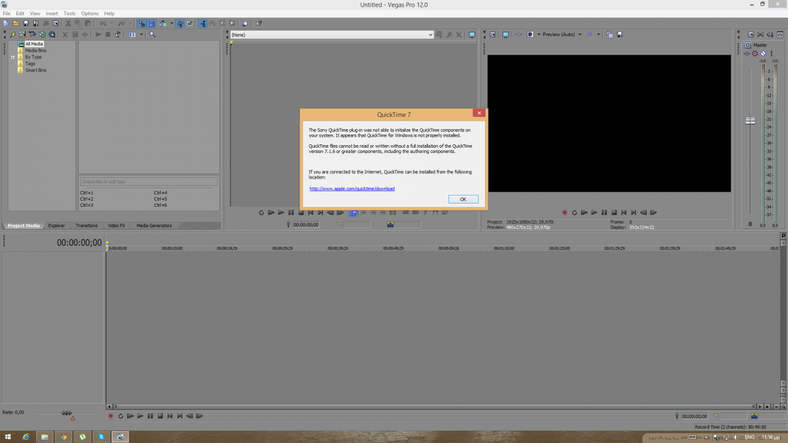This screenshot has width=788, height=443.
Task: Open the File menu
Action: (x=7, y=13)
